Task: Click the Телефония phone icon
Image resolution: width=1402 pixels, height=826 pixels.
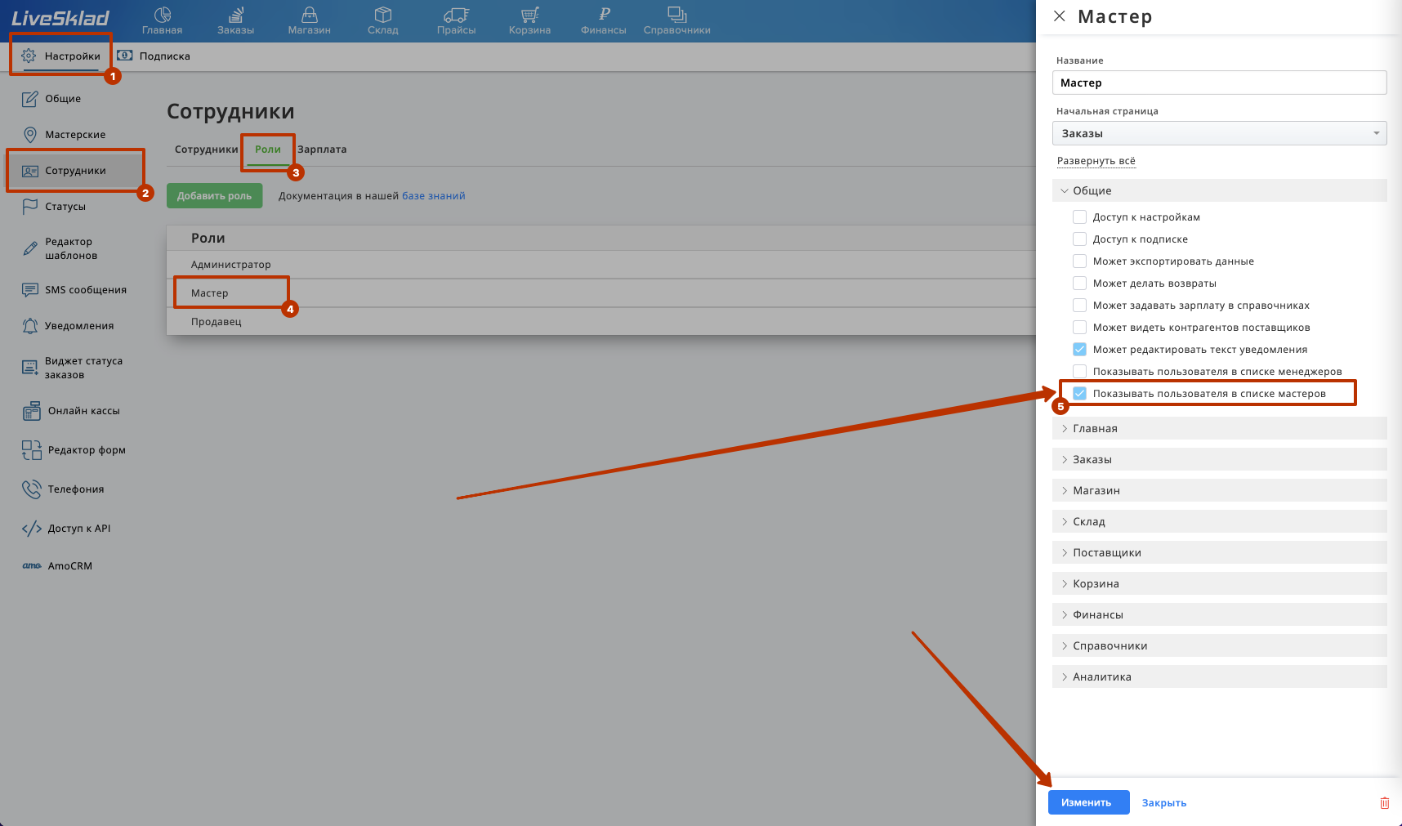Action: 31,489
